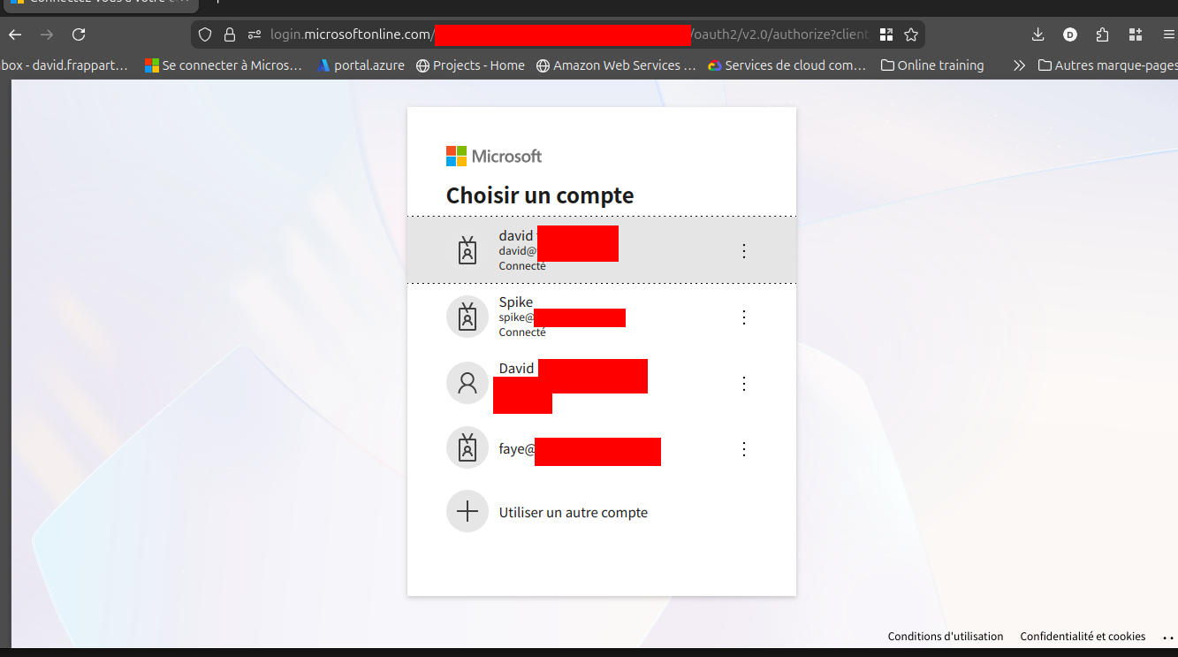1178x657 pixels.
Task: Open the Confidentialité et cookies link
Action: 1082,637
